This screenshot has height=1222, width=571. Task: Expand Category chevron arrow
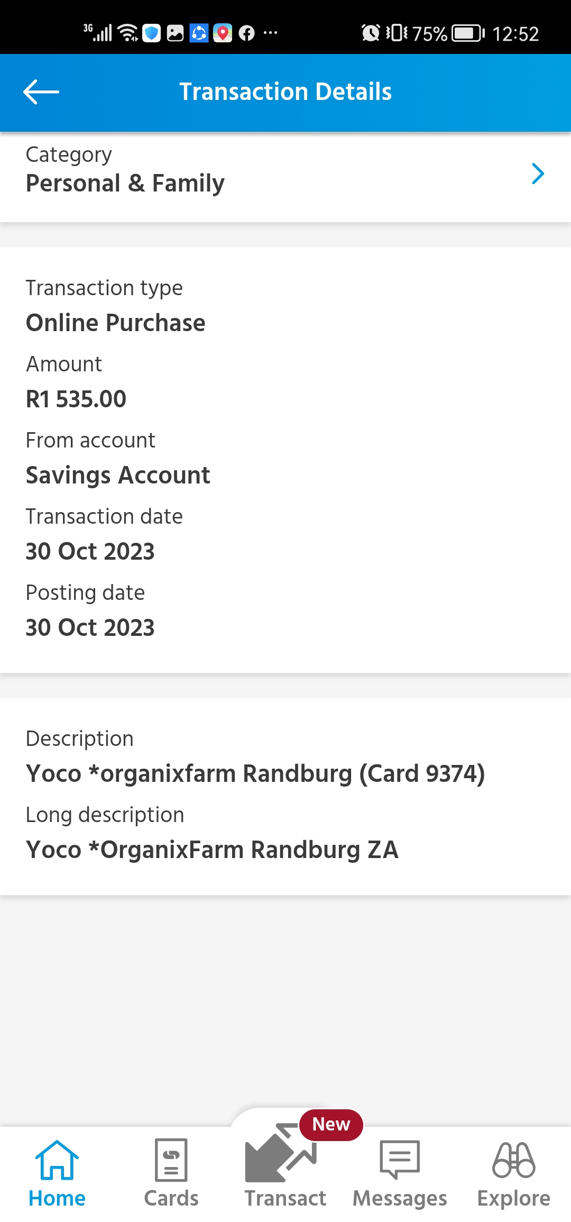coord(538,174)
